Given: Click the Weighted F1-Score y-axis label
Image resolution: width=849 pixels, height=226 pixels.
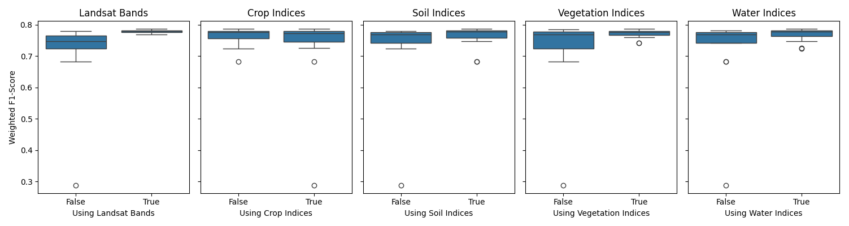Looking at the screenshot, I should (12, 107).
